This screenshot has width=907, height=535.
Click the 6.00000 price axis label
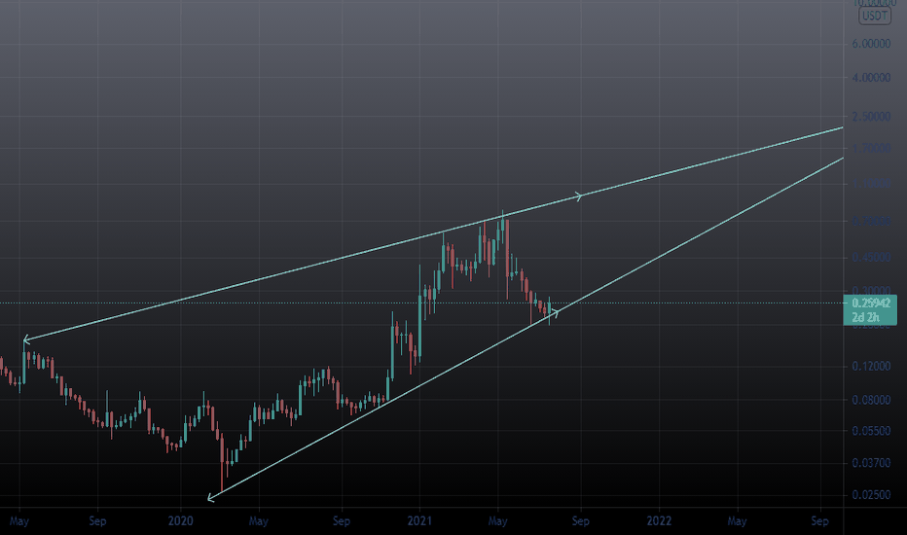click(871, 44)
